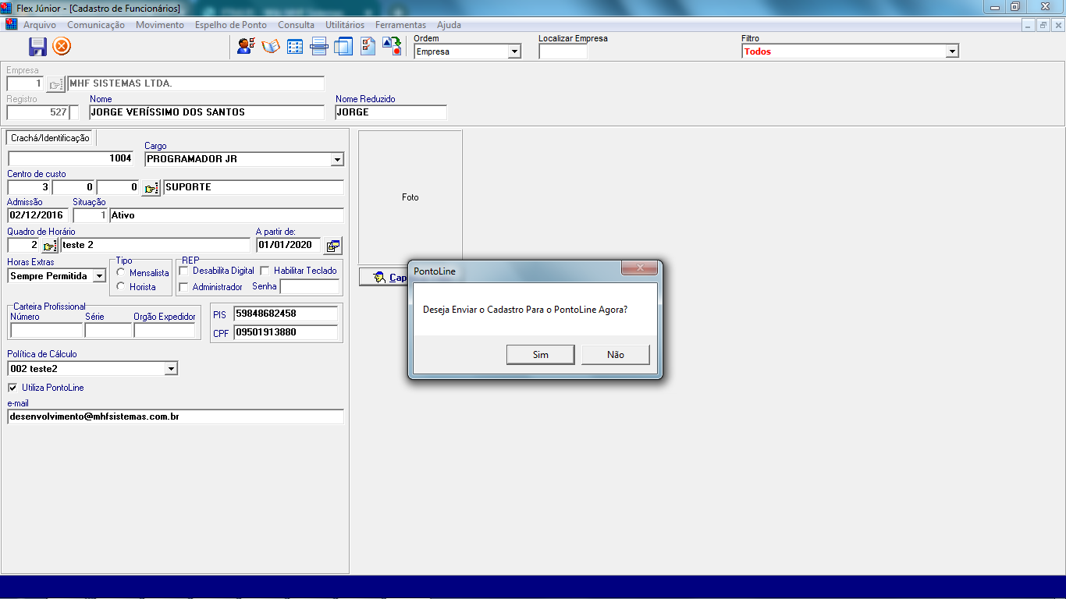Click the Localizar Empresa field
This screenshot has width=1066, height=599.
click(x=563, y=51)
